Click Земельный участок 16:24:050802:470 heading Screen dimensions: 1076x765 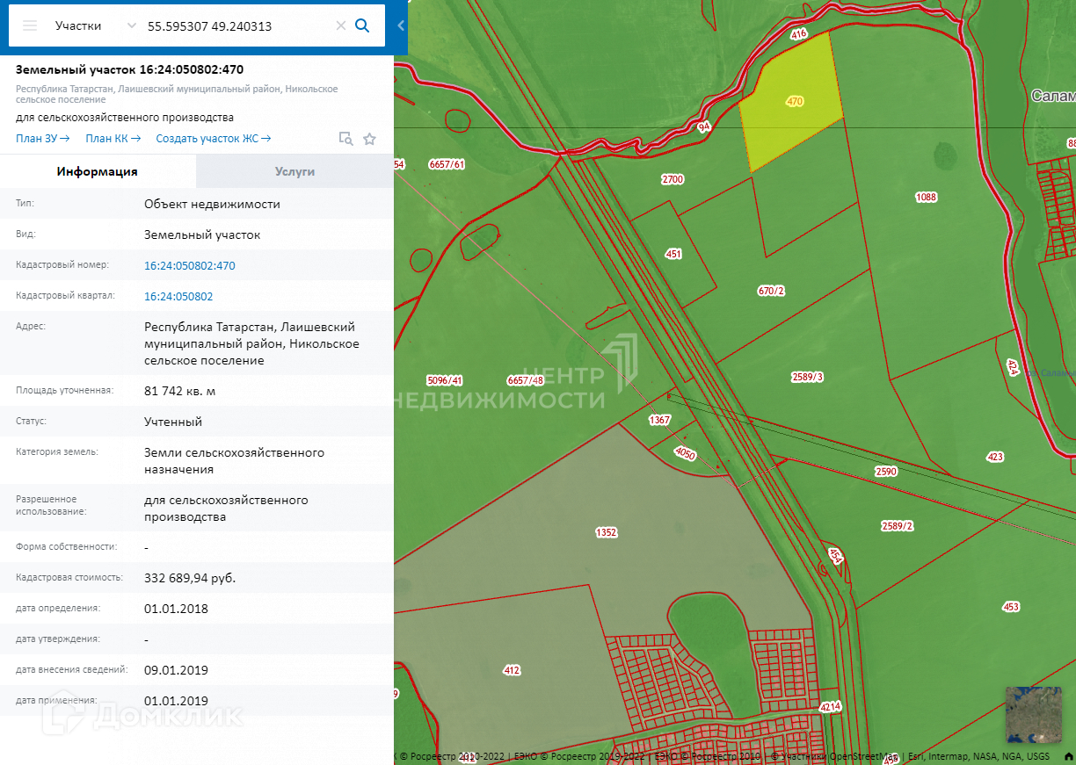[x=129, y=69]
